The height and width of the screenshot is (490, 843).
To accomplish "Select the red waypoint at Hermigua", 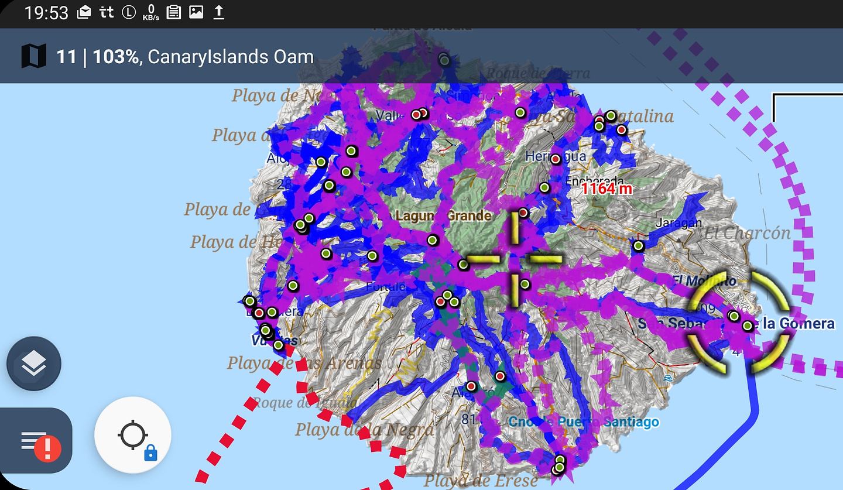I will tap(556, 159).
